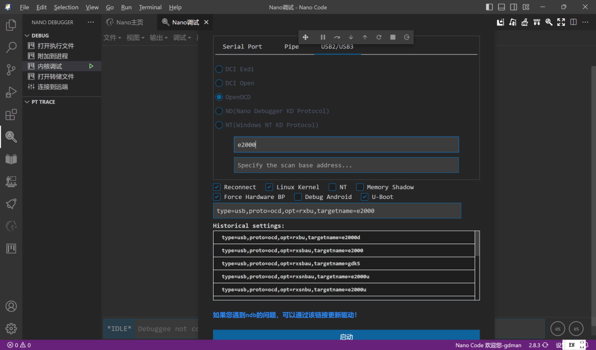The image size is (596, 350).
Task: Open the Run and Debug view
Action: coord(11,92)
